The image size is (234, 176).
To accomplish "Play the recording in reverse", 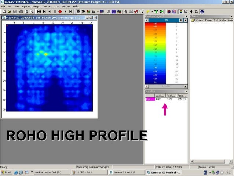I will [x=50, y=11].
